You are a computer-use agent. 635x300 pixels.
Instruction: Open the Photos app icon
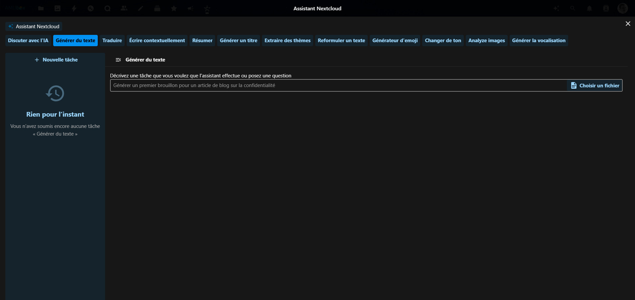click(58, 8)
